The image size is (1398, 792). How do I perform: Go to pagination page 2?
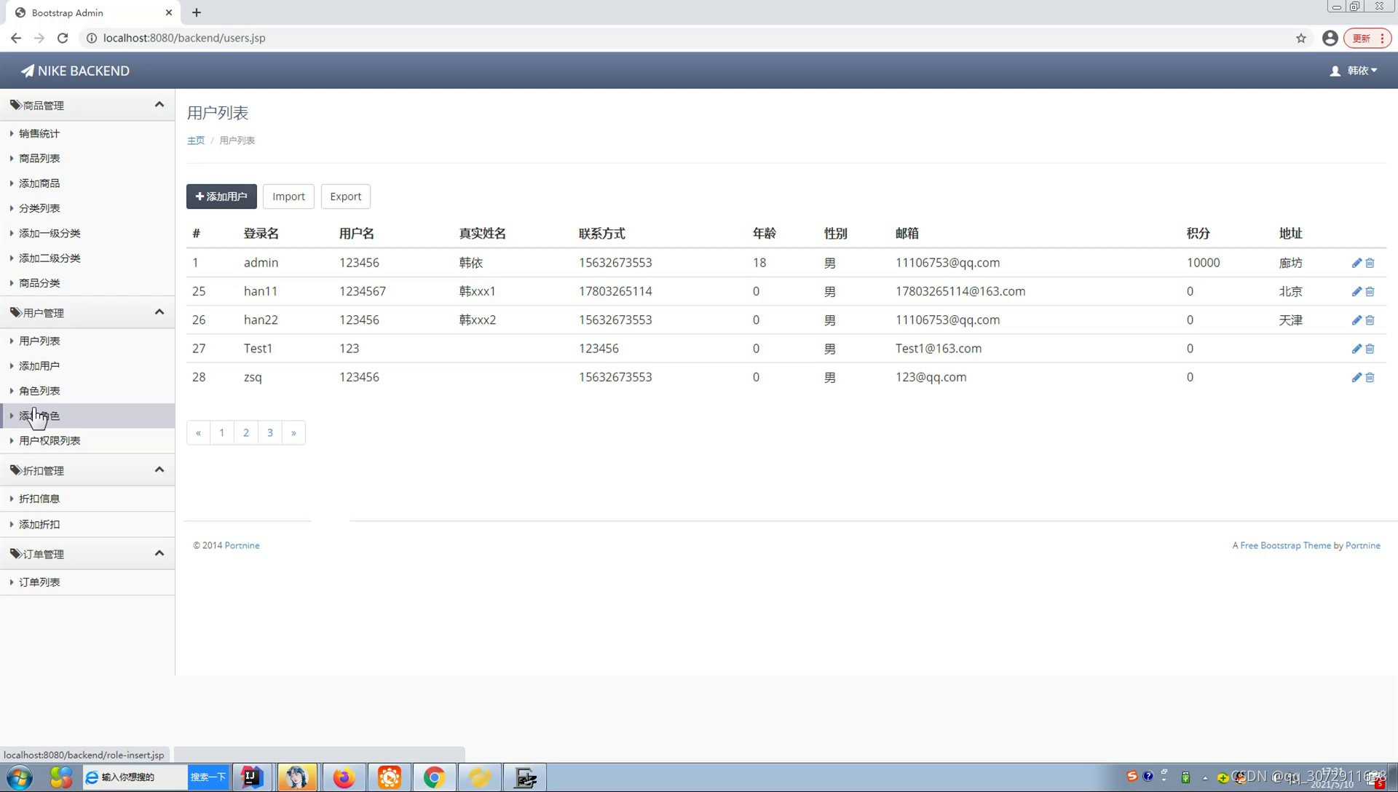click(x=246, y=432)
